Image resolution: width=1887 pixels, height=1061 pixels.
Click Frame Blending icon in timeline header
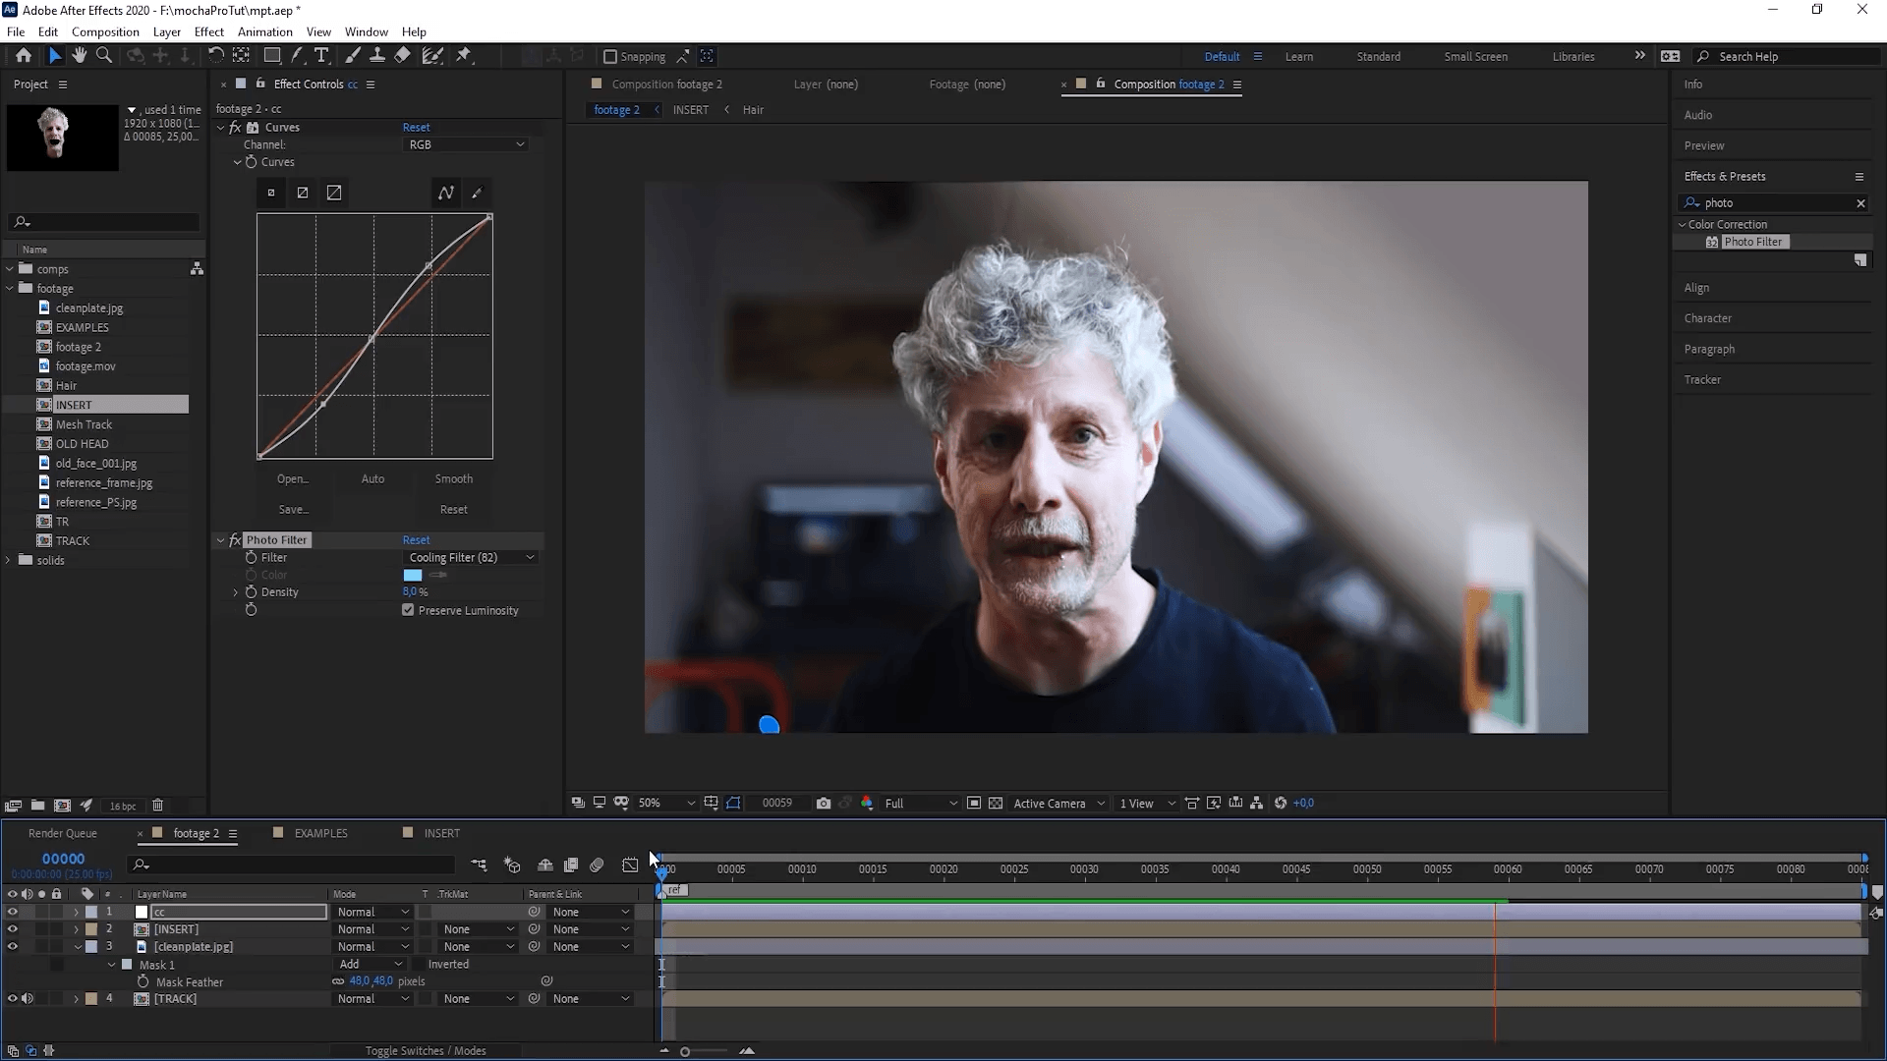pyautogui.click(x=571, y=866)
